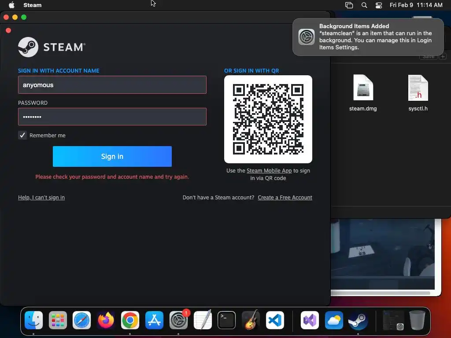Open the Steam menu in menu bar
The image size is (451, 338).
click(33, 5)
